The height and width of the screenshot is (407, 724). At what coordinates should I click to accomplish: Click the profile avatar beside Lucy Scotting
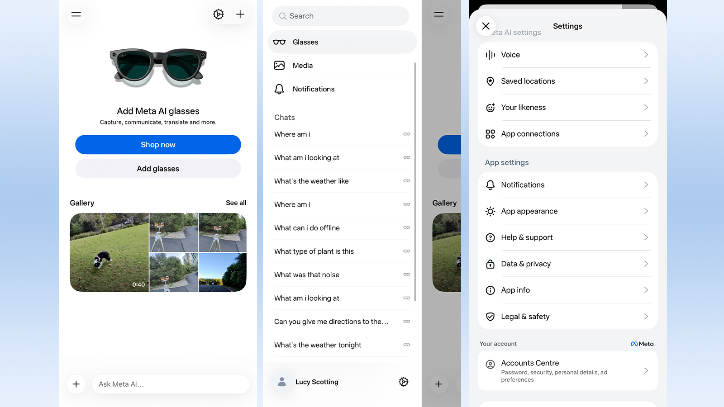click(x=282, y=382)
